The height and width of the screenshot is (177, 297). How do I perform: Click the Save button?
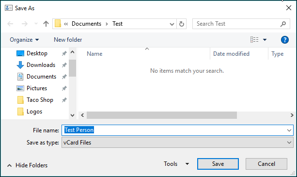[x=218, y=164]
